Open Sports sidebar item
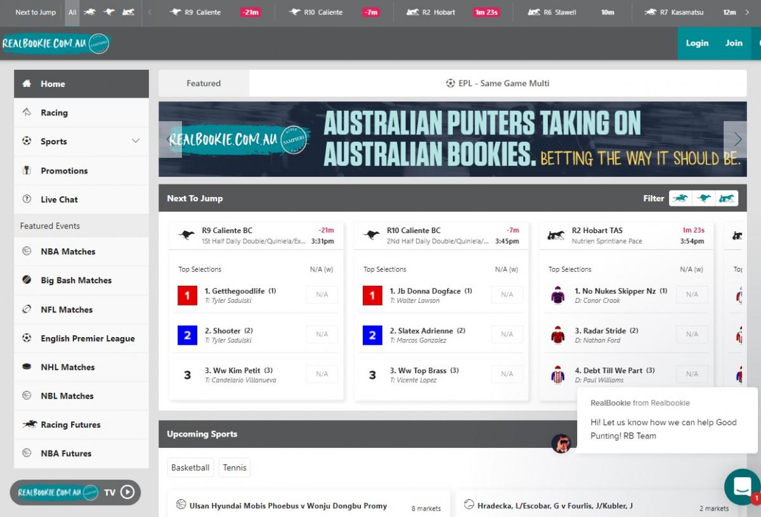 point(81,141)
